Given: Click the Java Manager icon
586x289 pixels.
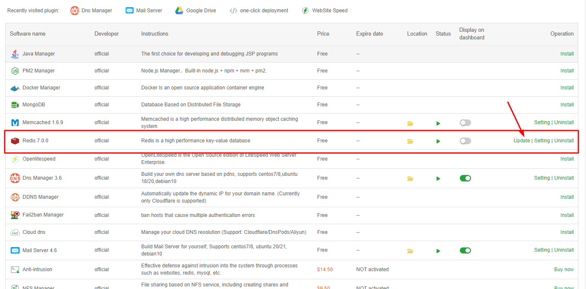Looking at the screenshot, I should click(15, 54).
